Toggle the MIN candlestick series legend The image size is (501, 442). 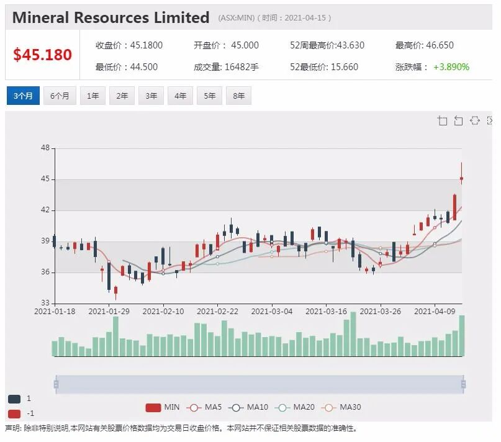(x=162, y=407)
